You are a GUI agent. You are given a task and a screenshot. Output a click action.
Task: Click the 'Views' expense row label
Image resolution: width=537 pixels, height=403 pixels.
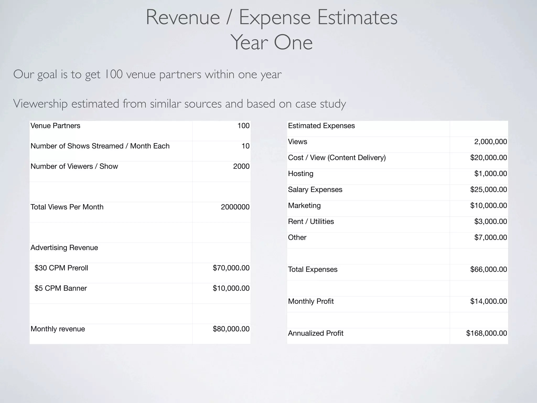[x=297, y=142]
